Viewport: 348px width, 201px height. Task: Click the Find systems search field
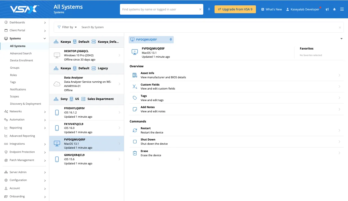pyautogui.click(x=160, y=9)
